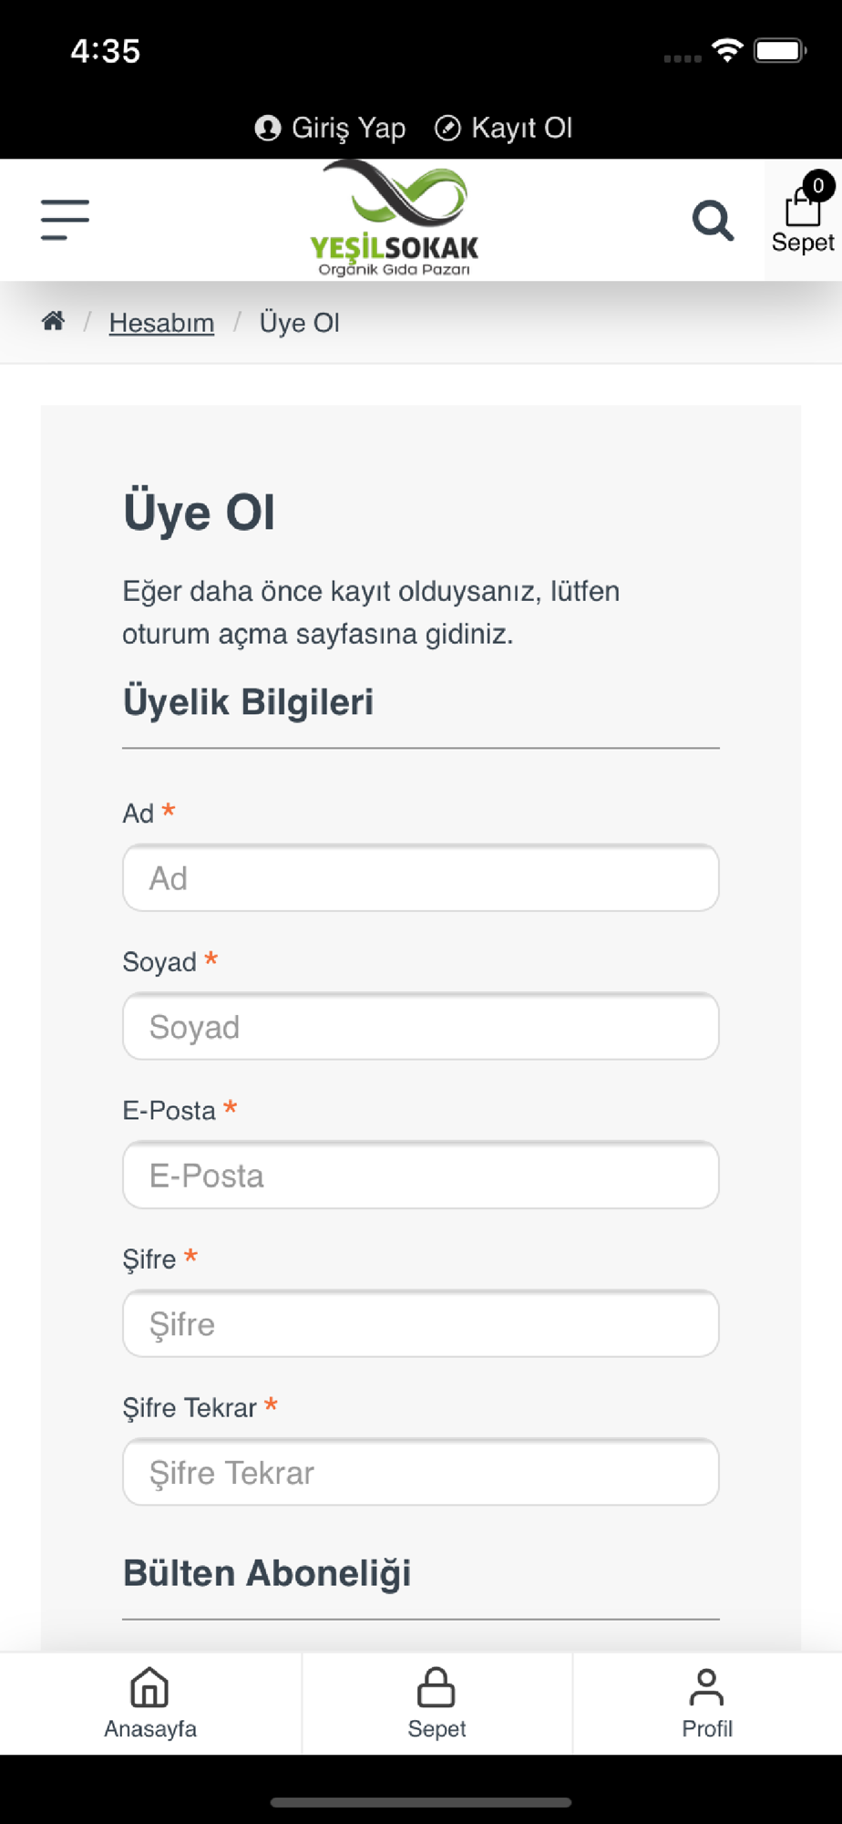
Task: Tap the YeşilSokak logo
Action: click(394, 219)
